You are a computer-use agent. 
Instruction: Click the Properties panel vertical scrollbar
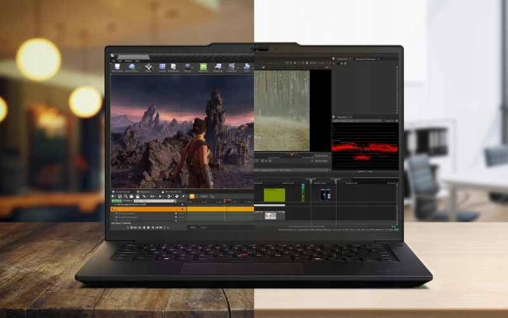398,90
